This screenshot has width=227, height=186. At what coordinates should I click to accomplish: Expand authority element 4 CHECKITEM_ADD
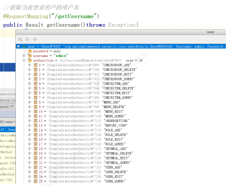29,84
